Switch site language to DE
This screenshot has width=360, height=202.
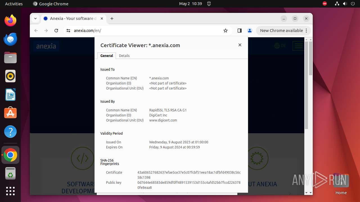(280, 46)
